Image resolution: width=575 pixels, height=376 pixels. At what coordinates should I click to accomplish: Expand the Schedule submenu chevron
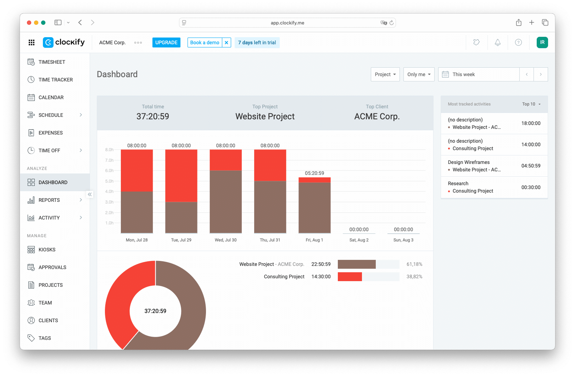click(x=81, y=115)
